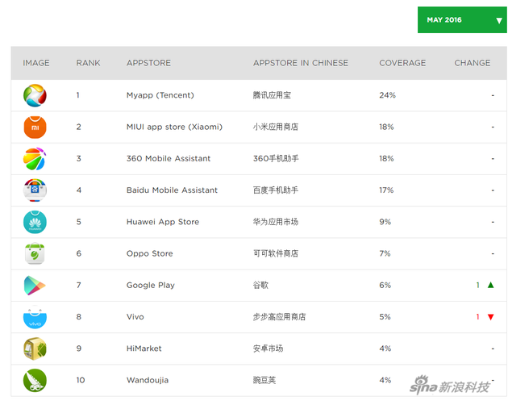This screenshot has width=508, height=405.
Task: Click the 4% coverage for Wandoujia
Action: coord(385,380)
